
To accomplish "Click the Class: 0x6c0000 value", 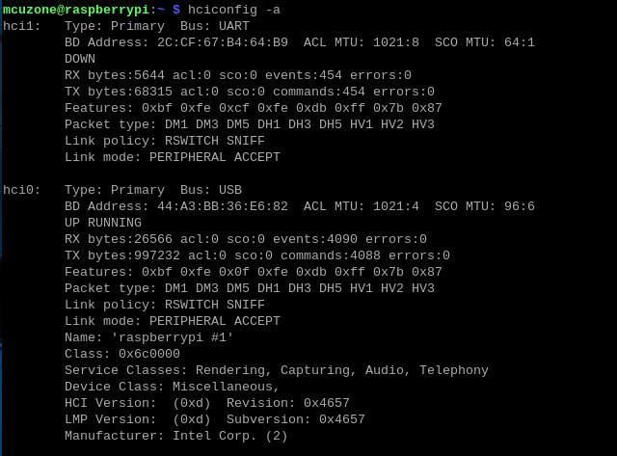I will pyautogui.click(x=122, y=354).
